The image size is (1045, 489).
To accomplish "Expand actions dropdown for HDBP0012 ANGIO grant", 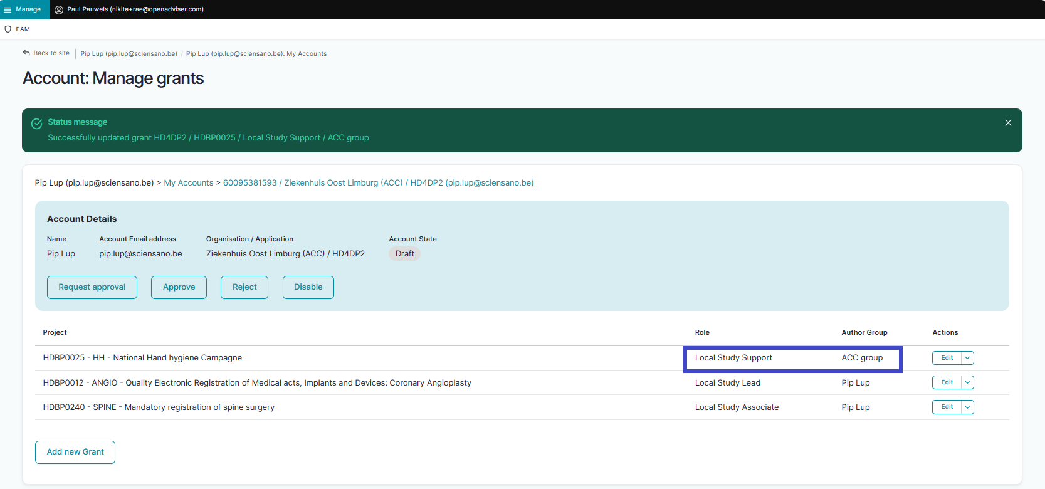I will (967, 382).
